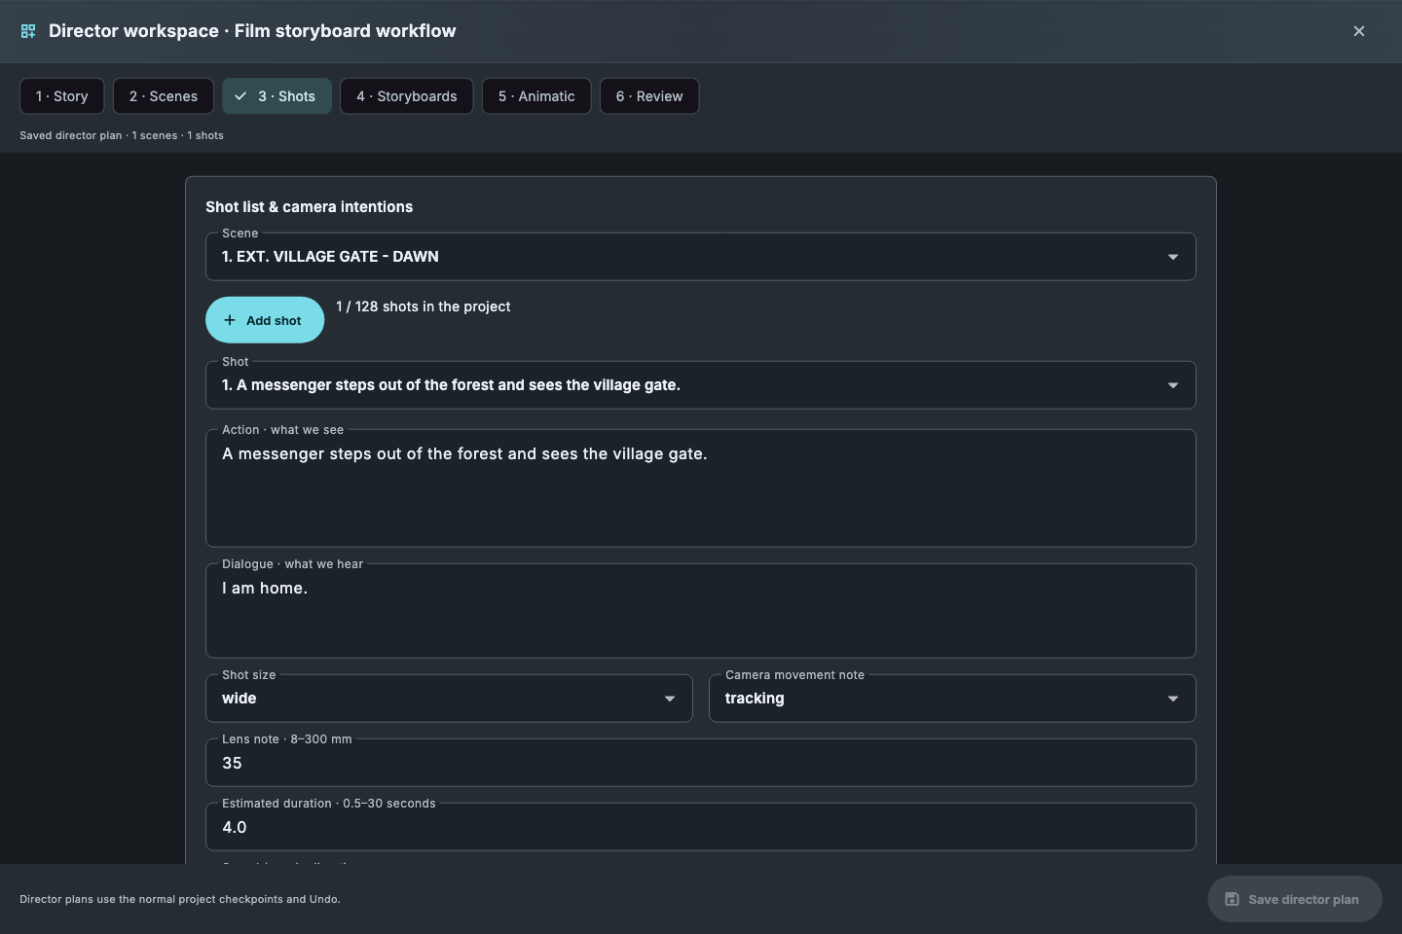Image resolution: width=1402 pixels, height=934 pixels.
Task: Open the Camera movement note dropdown arrow
Action: point(1173,699)
